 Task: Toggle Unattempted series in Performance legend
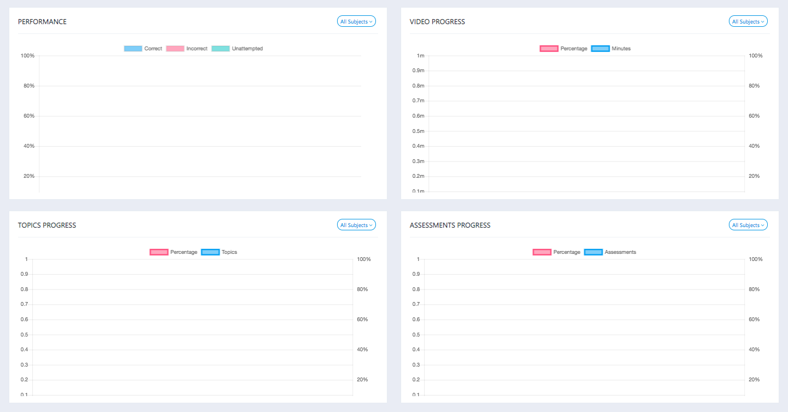click(237, 49)
